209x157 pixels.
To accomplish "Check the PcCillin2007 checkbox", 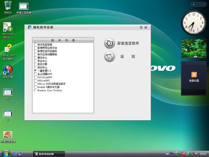I will [x=35, y=77].
